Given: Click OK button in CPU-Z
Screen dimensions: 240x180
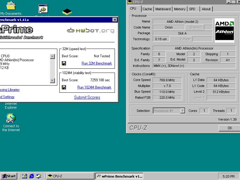Looking at the screenshot, I should click(229, 128).
